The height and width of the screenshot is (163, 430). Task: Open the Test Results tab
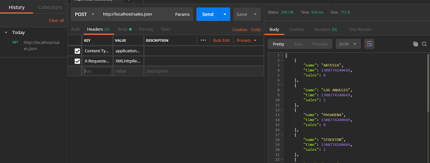coord(360,29)
